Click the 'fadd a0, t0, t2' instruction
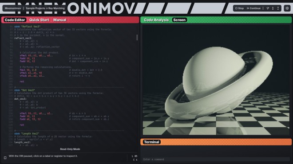This screenshot has width=293, height=164. tap(30, 119)
